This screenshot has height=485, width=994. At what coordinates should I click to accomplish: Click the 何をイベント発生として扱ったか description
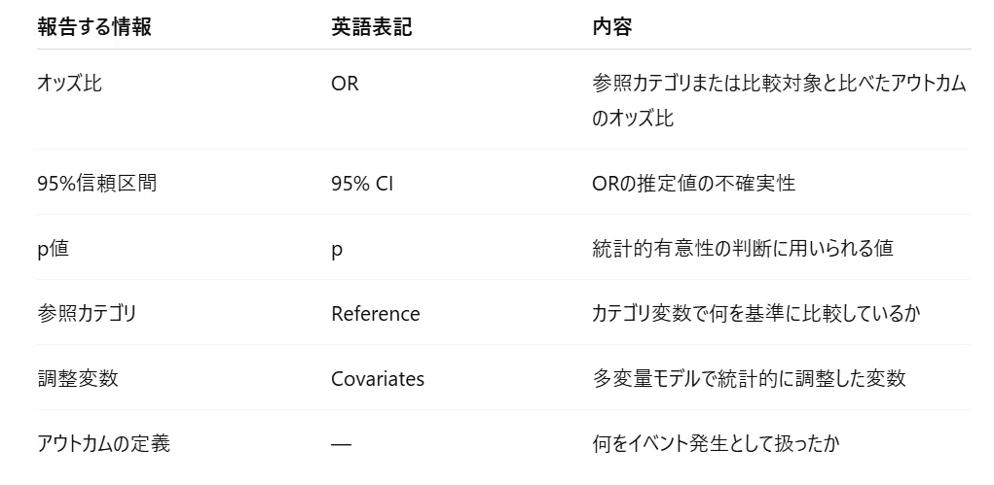[716, 444]
